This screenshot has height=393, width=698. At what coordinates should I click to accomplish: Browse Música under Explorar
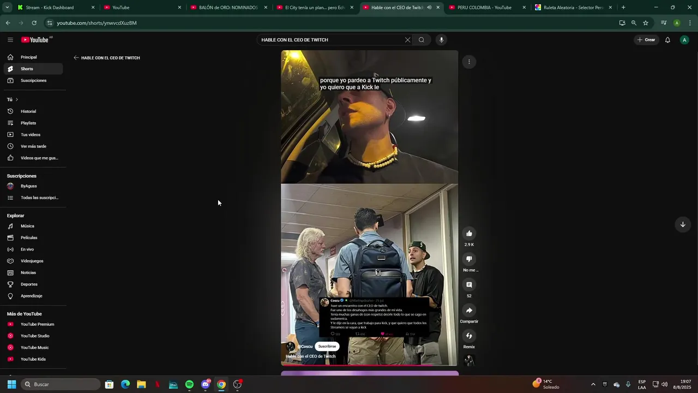click(33, 226)
